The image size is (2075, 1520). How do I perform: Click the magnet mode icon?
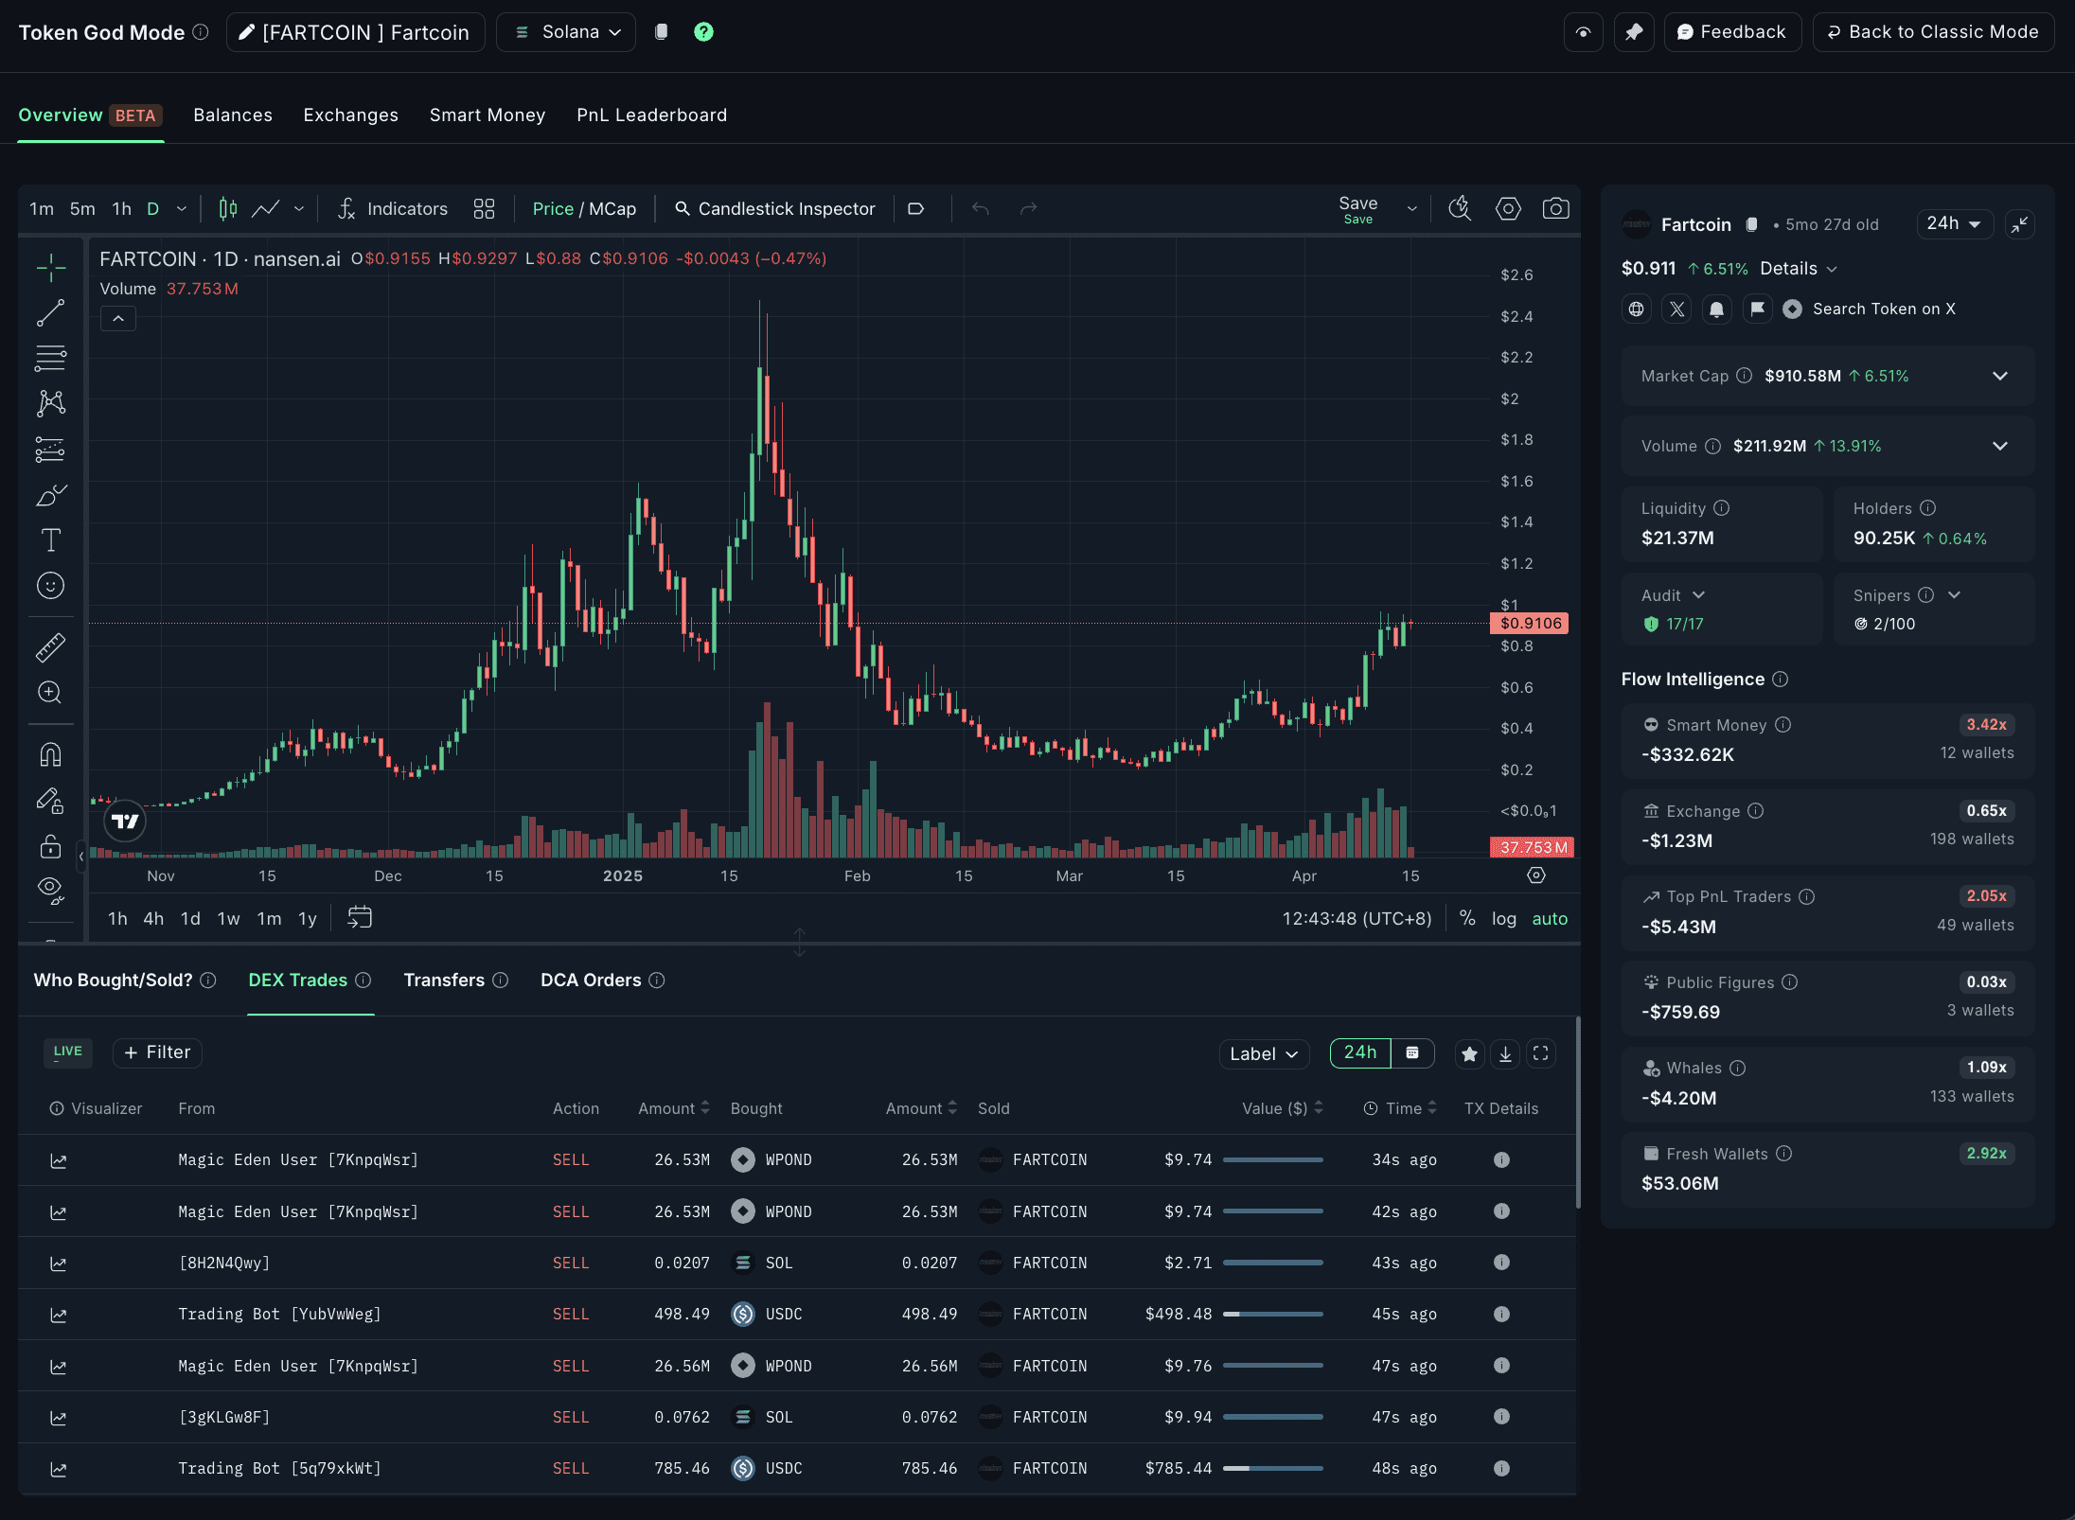pos(50,754)
